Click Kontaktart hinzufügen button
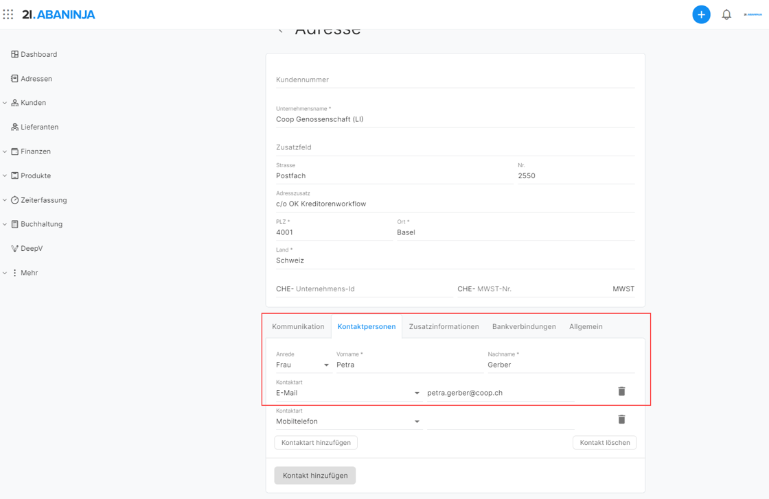 tap(316, 443)
